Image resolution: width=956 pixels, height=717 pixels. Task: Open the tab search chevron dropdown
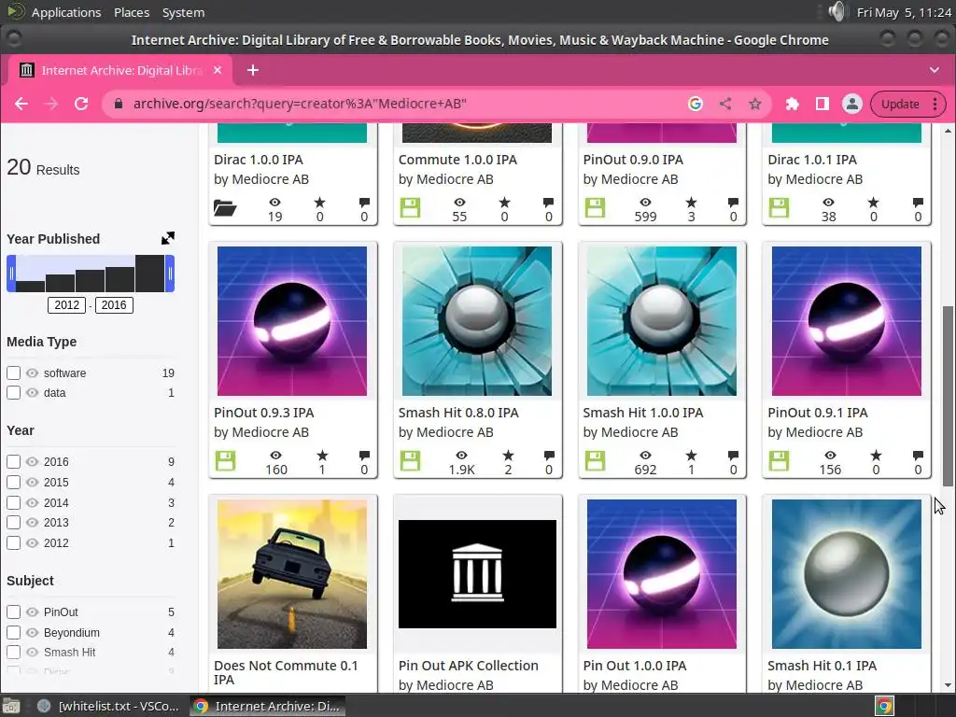click(x=934, y=70)
